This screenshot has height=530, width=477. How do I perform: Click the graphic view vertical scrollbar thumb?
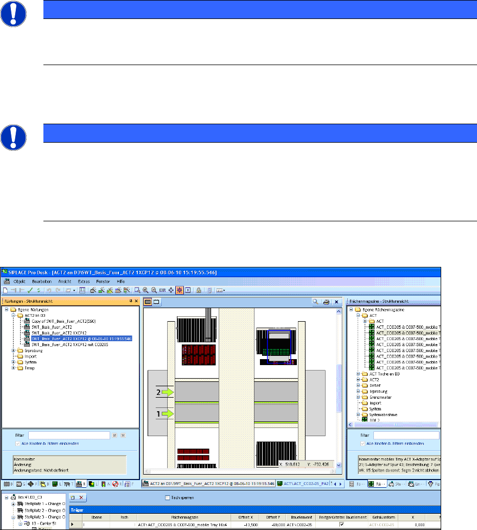(339, 388)
